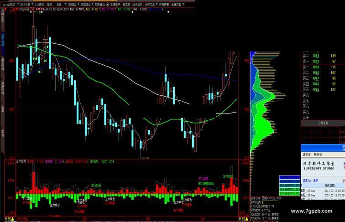Open the 分析工具 menu
345x222 pixels.
click(x=150, y=4)
